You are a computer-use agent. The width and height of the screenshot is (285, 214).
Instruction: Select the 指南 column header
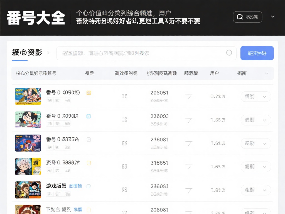point(242,73)
